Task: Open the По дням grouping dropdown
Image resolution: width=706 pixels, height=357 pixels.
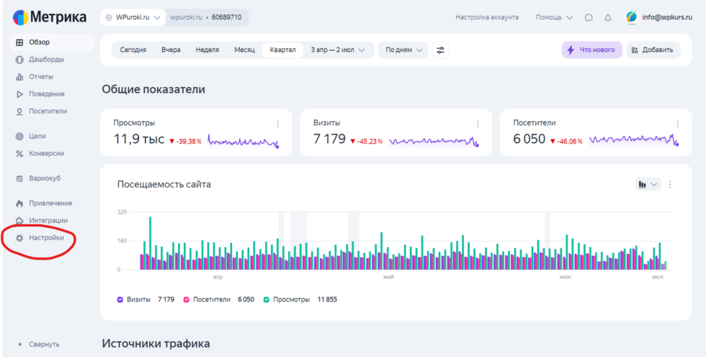Action: [x=403, y=50]
